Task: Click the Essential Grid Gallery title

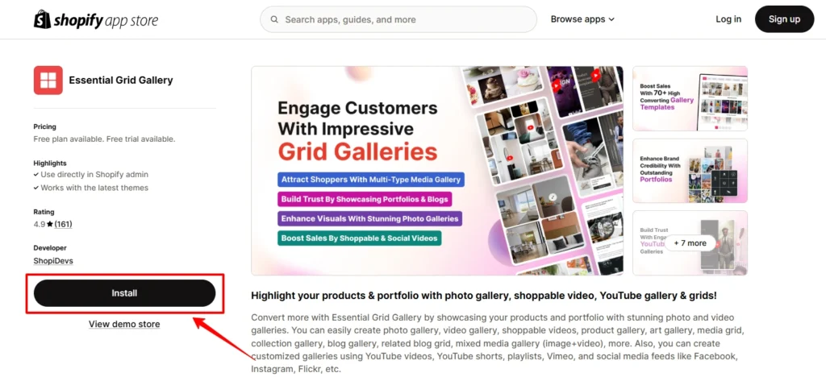Action: (x=121, y=81)
